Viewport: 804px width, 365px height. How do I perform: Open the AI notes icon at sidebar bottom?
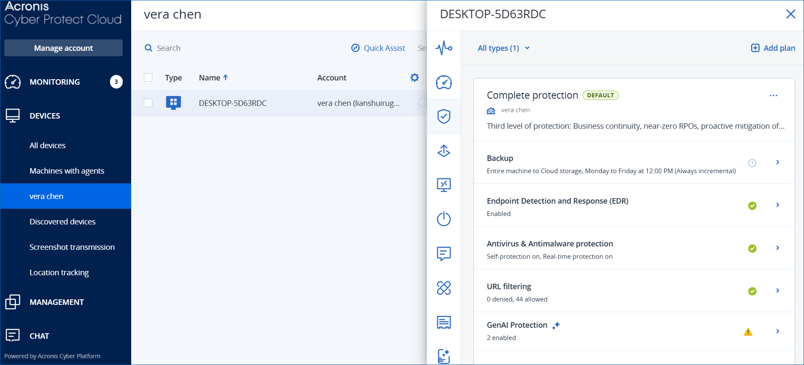(x=444, y=356)
